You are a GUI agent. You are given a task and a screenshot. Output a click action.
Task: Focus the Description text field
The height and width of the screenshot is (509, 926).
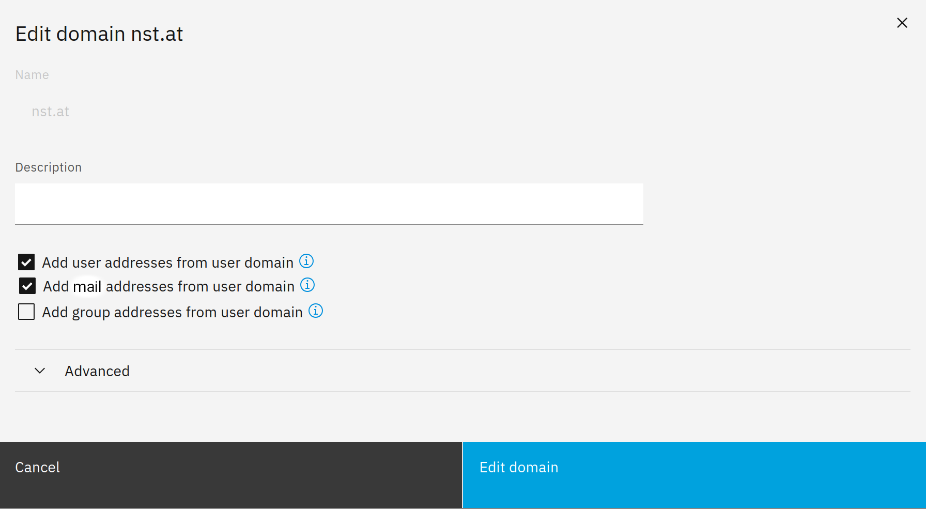click(329, 204)
